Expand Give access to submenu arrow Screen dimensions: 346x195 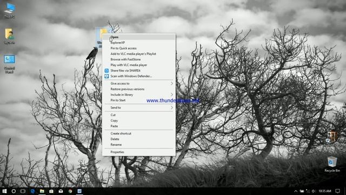(x=172, y=83)
